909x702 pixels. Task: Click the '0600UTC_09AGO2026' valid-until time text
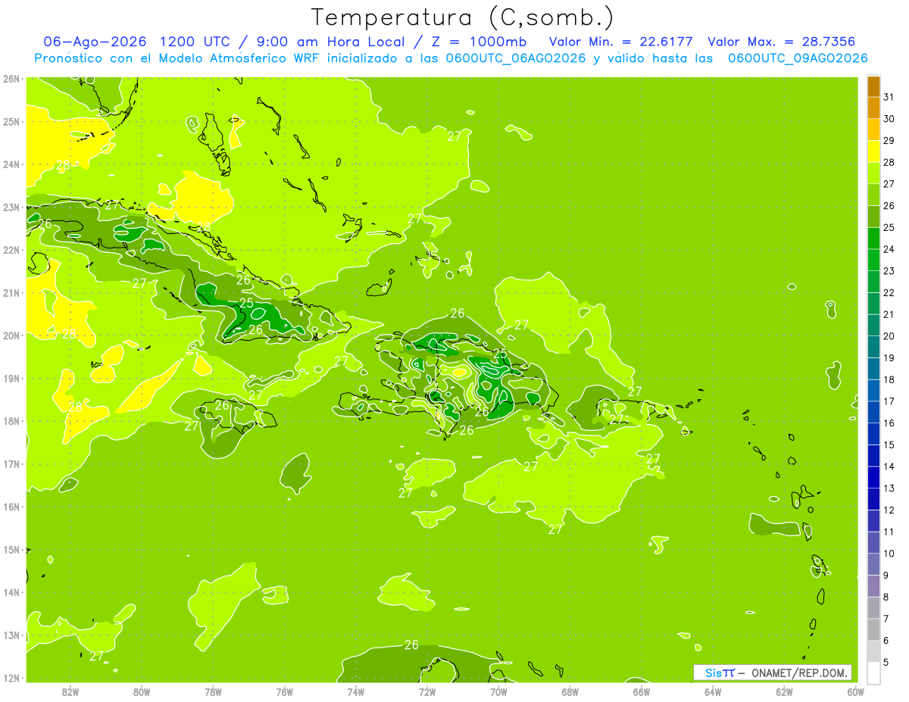[797, 58]
